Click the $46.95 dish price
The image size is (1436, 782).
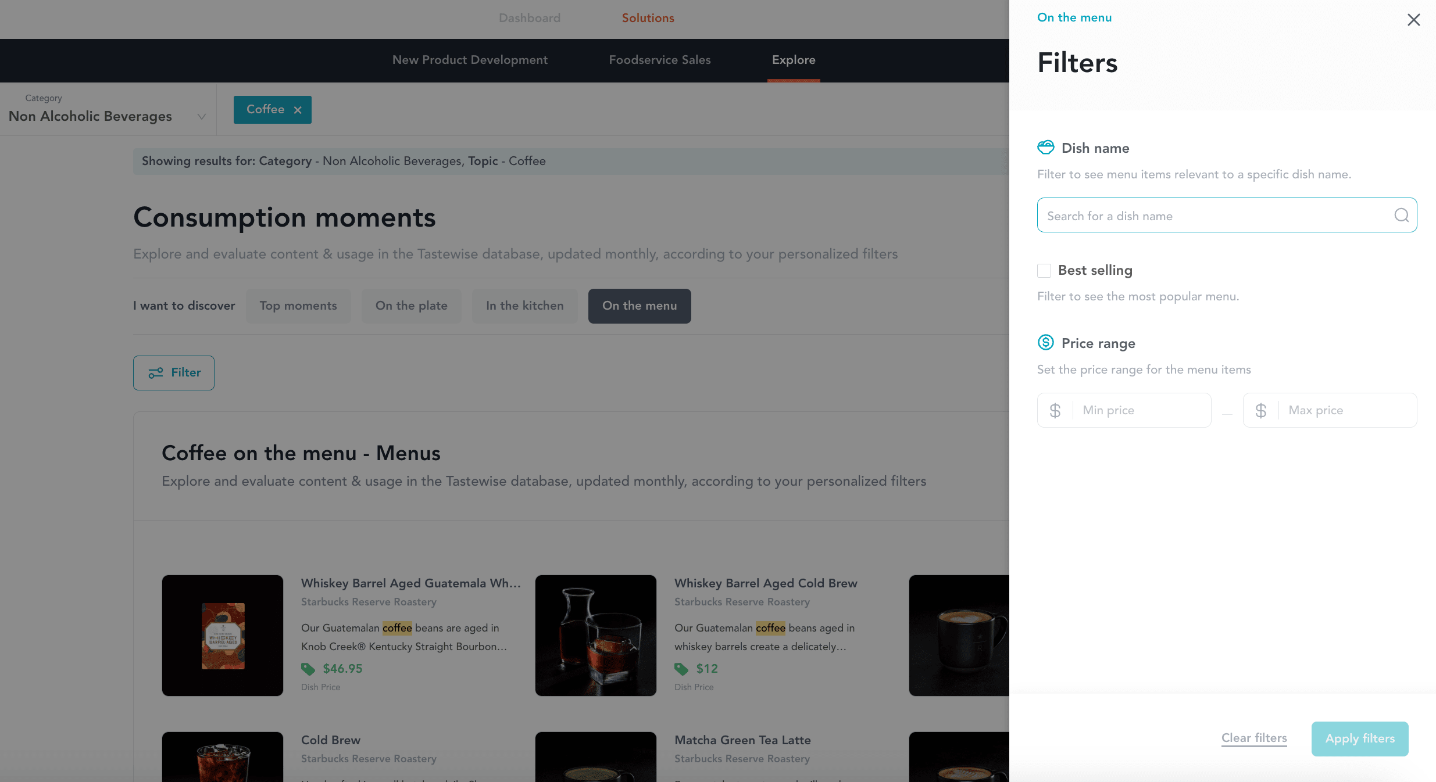pos(342,669)
